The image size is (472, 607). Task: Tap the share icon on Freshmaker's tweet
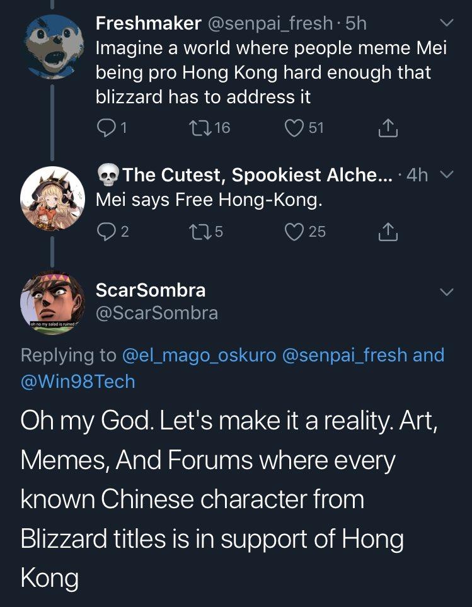coord(387,127)
